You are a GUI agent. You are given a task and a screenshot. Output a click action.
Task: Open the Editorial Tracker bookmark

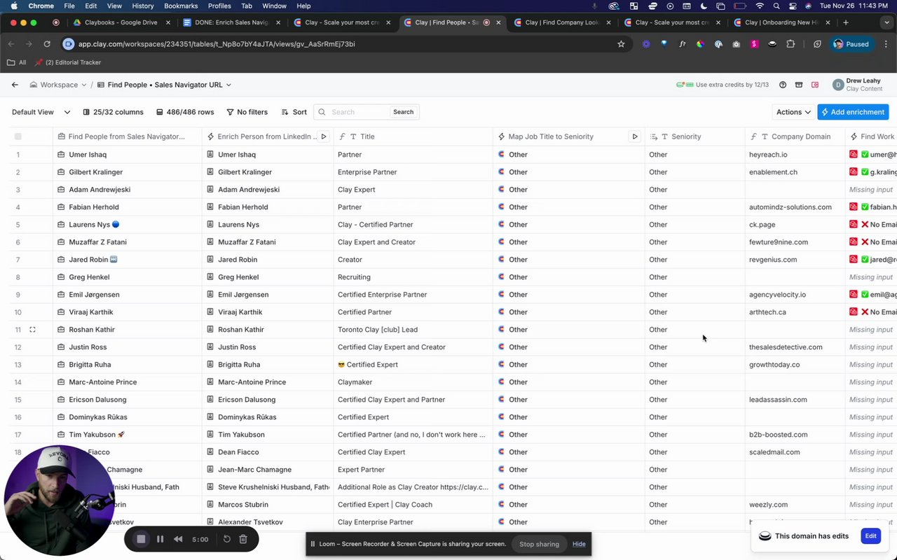pos(68,62)
